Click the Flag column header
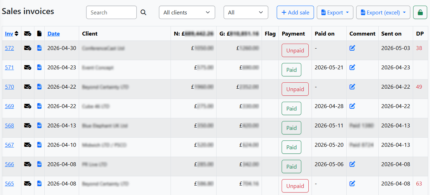This screenshot has height=195, width=430. [x=270, y=34]
